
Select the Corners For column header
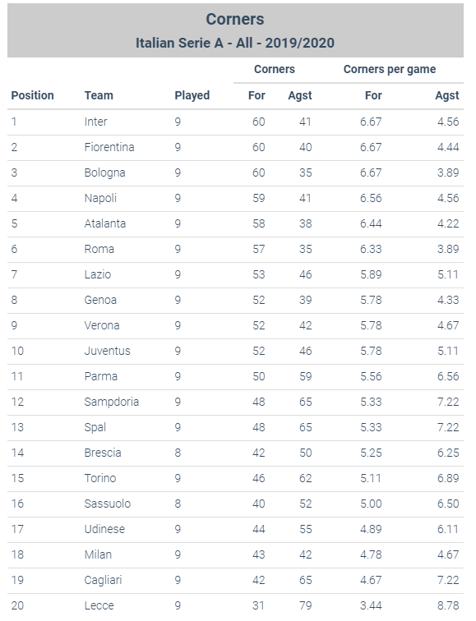(x=256, y=95)
